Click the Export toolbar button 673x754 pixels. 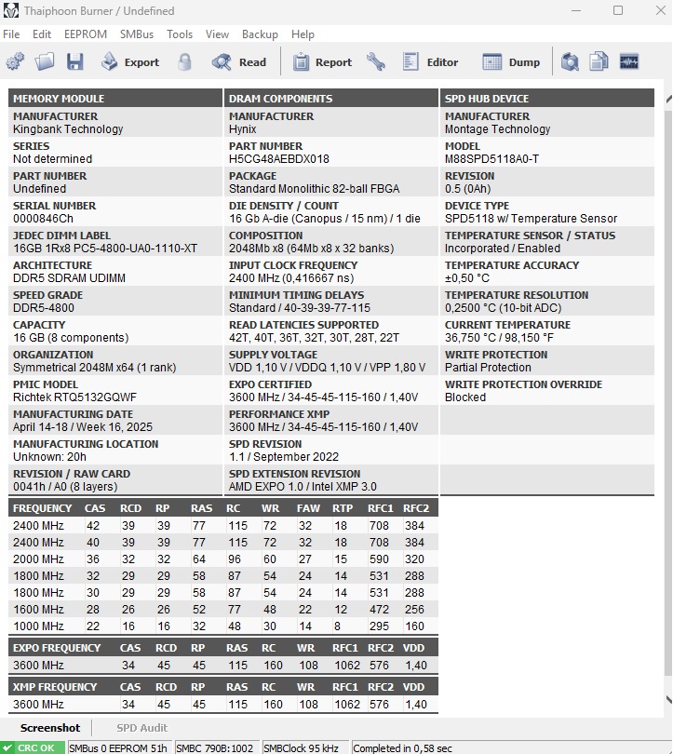pyautogui.click(x=130, y=62)
